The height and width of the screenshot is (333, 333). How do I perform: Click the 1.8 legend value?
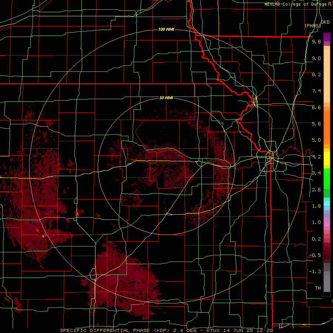coord(316,206)
